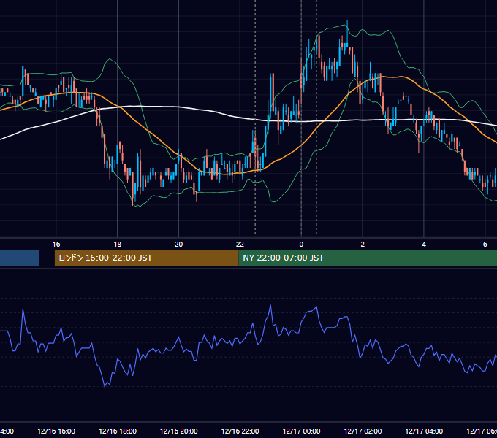Click the 12/17 02:00 date label
Image resolution: width=497 pixels, height=438 pixels.
(363, 431)
